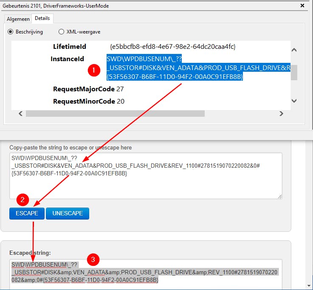Click the page scrollbar down arrow
The width and height of the screenshot is (313, 290).
(x=310, y=286)
